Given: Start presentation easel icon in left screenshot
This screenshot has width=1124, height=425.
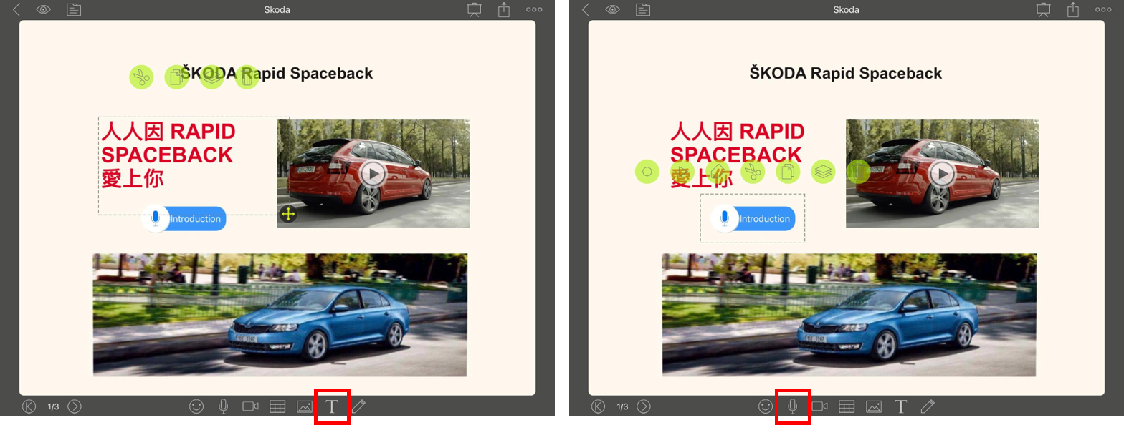Looking at the screenshot, I should pos(474,9).
